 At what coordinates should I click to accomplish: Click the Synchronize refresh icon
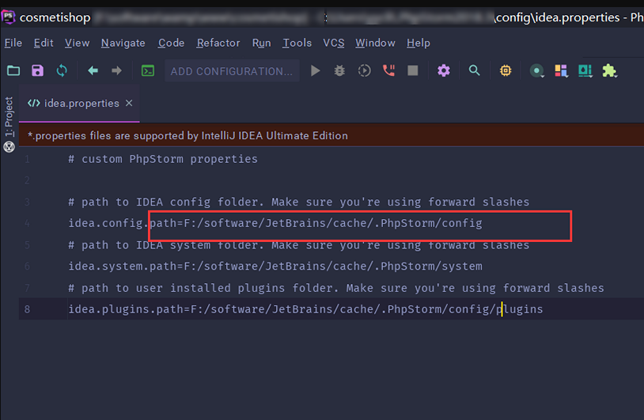(x=62, y=70)
